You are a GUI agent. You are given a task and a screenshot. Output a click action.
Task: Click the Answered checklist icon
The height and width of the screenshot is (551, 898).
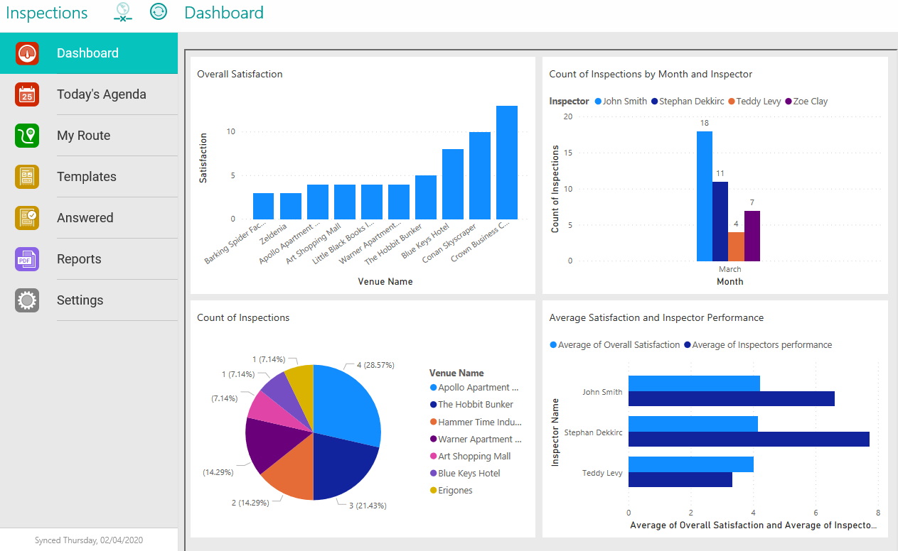pyautogui.click(x=27, y=218)
